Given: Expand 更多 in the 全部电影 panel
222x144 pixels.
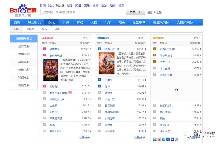Looking at the screenshot, I should tap(86, 38).
